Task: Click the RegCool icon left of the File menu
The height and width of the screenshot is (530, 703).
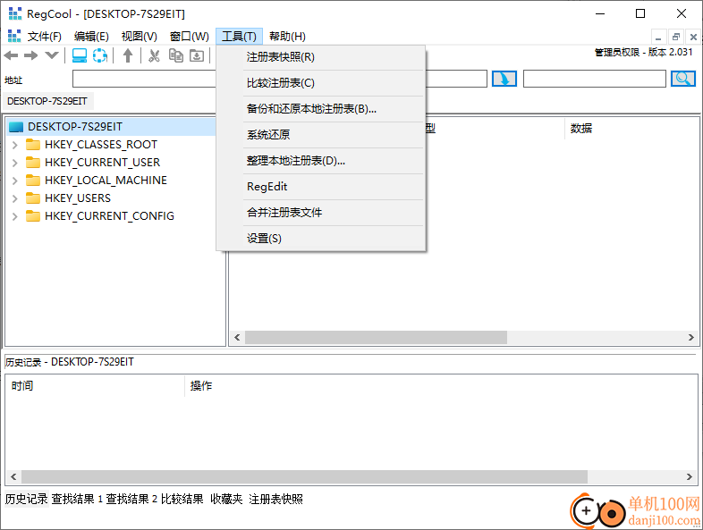Action: pyautogui.click(x=14, y=36)
